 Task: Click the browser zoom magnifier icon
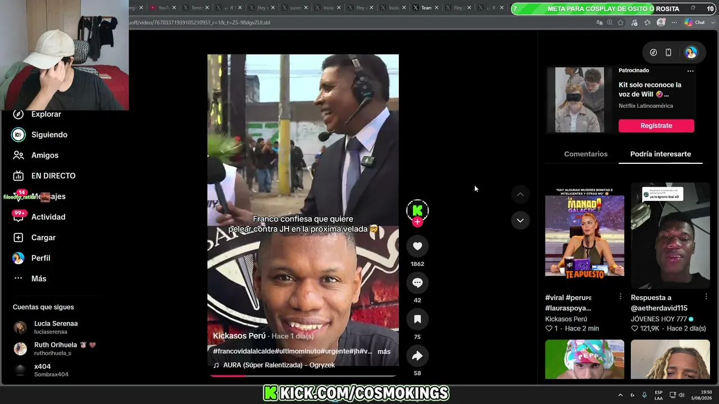click(x=610, y=22)
